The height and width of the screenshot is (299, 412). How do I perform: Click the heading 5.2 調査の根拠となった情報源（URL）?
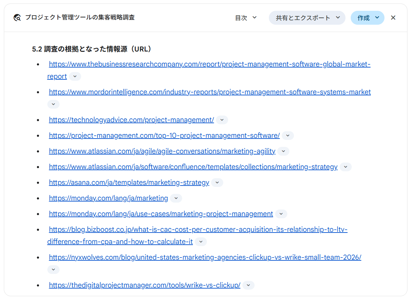pos(92,49)
